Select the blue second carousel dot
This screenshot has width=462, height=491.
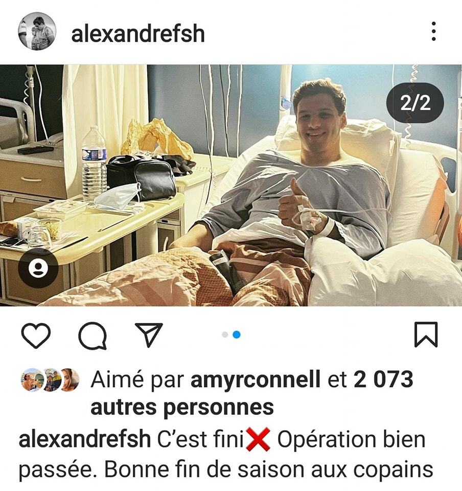click(237, 334)
